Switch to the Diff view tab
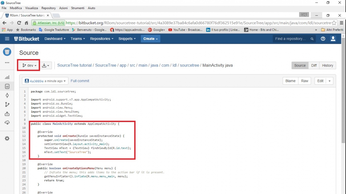346x194 pixels. pyautogui.click(x=314, y=65)
